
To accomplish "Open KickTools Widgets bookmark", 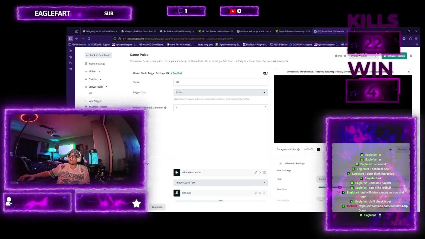I will (255, 44).
